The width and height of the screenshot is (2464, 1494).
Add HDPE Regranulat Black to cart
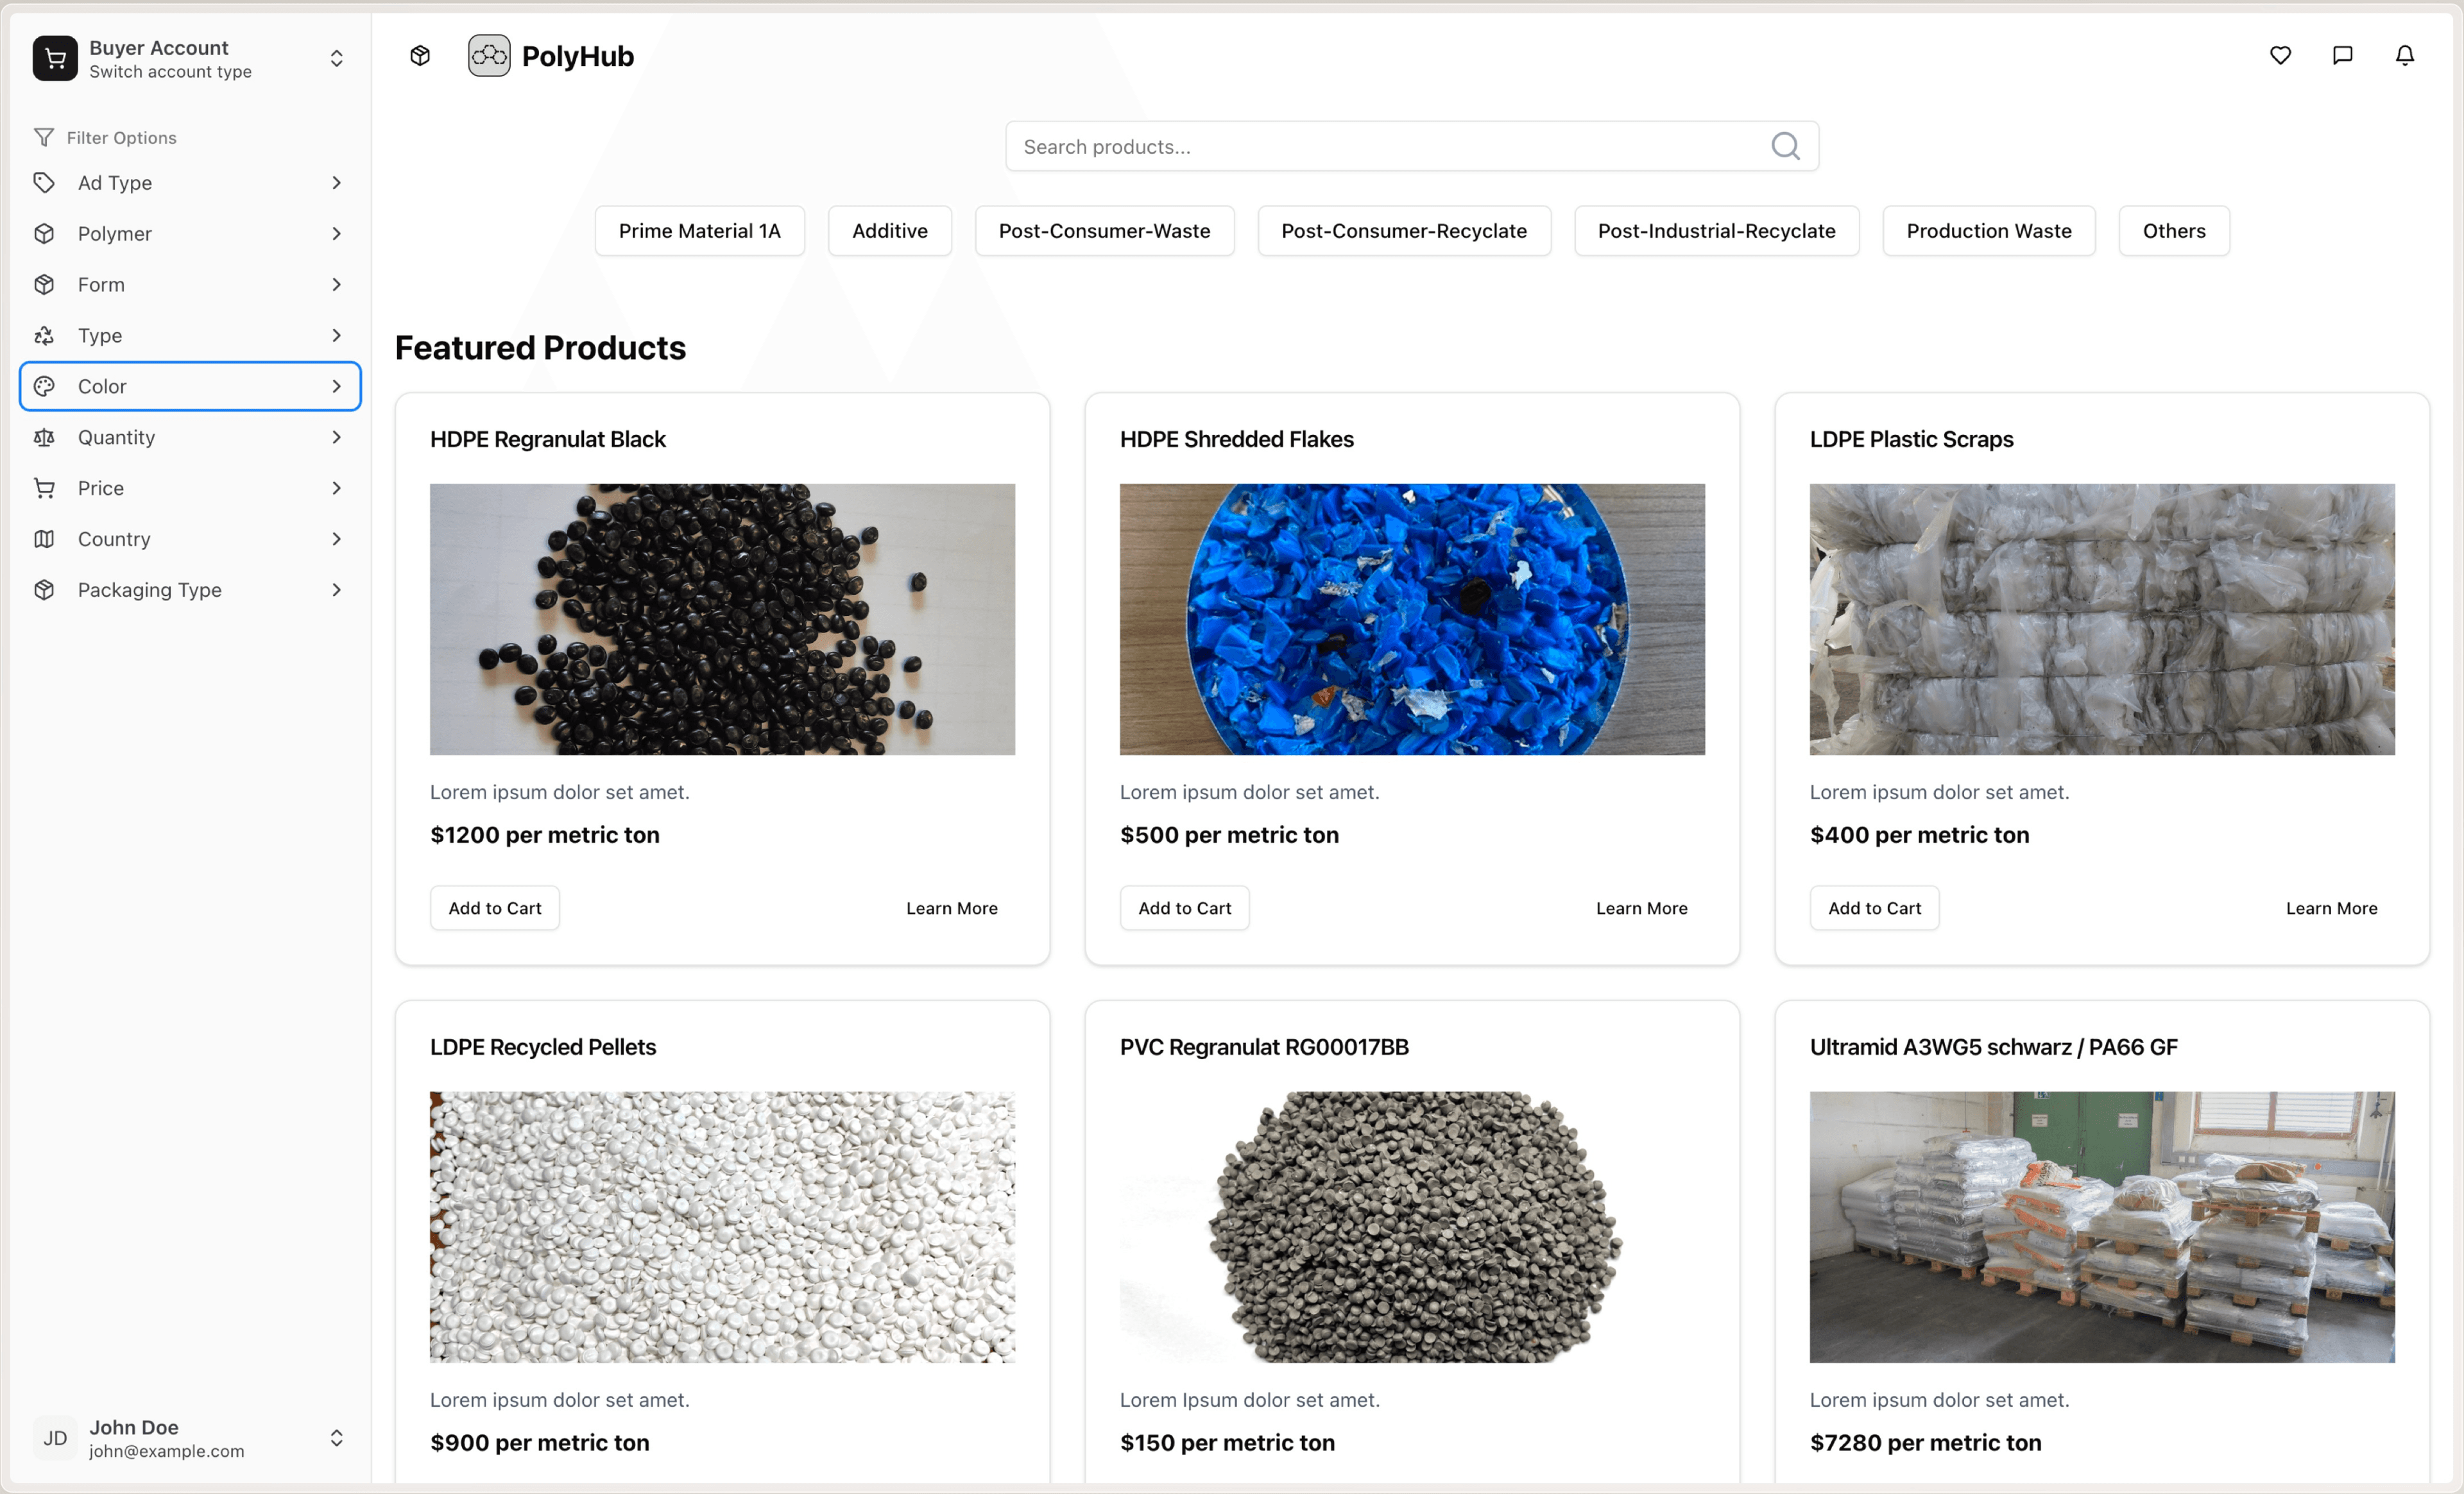tap(494, 907)
